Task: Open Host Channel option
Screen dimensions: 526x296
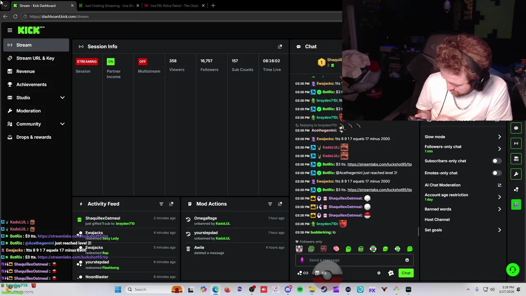Action: point(437,220)
